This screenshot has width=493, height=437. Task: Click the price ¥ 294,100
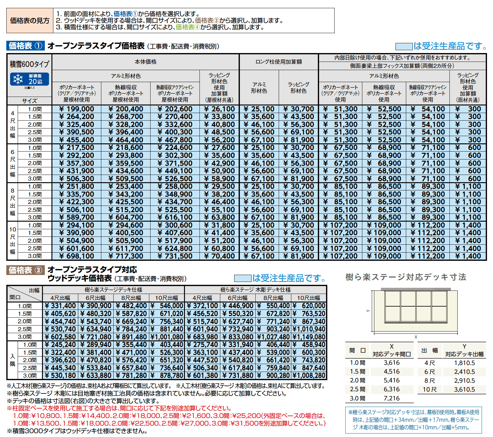point(76,225)
